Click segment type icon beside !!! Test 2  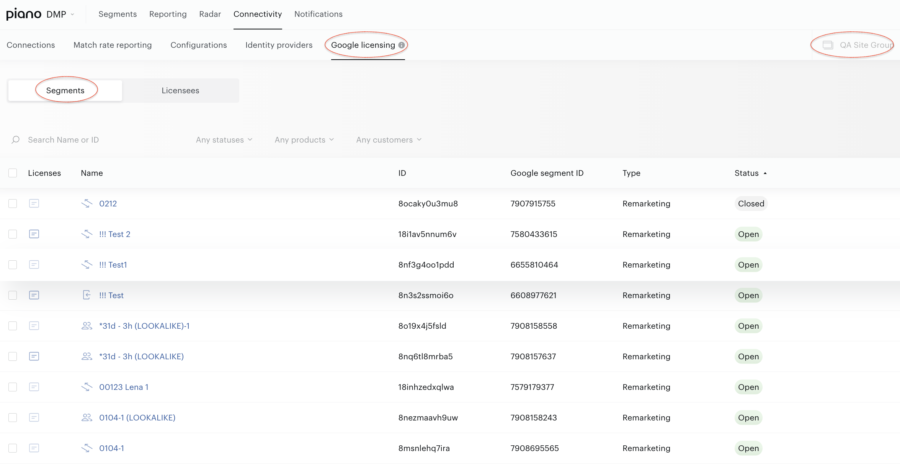coord(87,234)
